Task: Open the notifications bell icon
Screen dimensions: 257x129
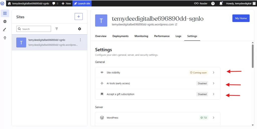Action: pyautogui.click(x=221, y=4)
